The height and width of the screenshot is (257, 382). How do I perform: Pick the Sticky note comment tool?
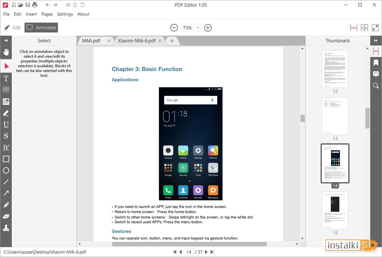click(6, 90)
